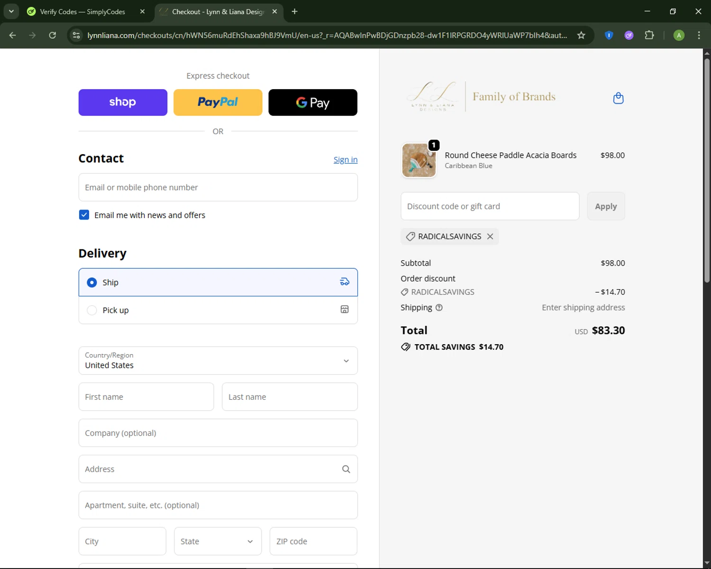The width and height of the screenshot is (711, 569).
Task: Open the browser extensions puzzle icon
Action: pyautogui.click(x=649, y=35)
